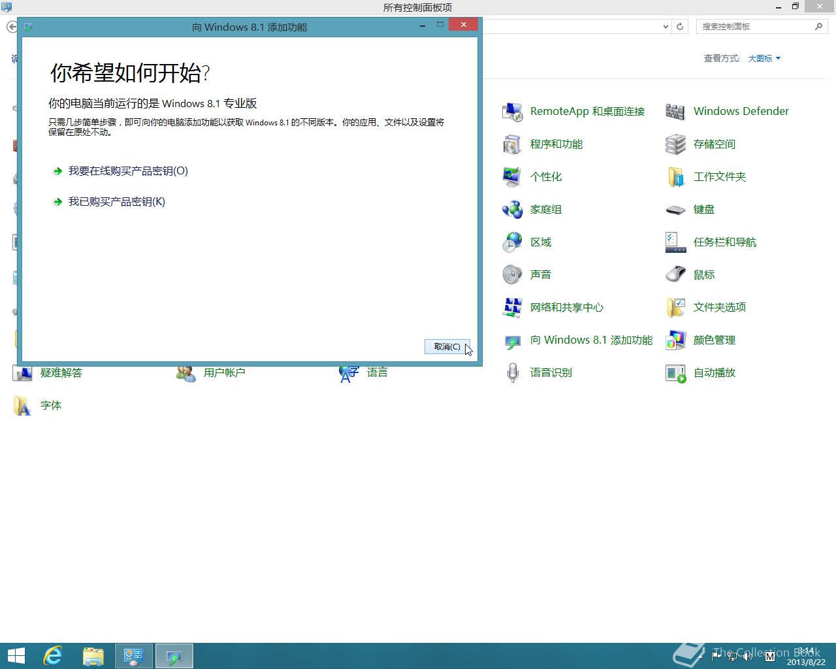
Task: Click the Windows Start button
Action: (x=16, y=656)
